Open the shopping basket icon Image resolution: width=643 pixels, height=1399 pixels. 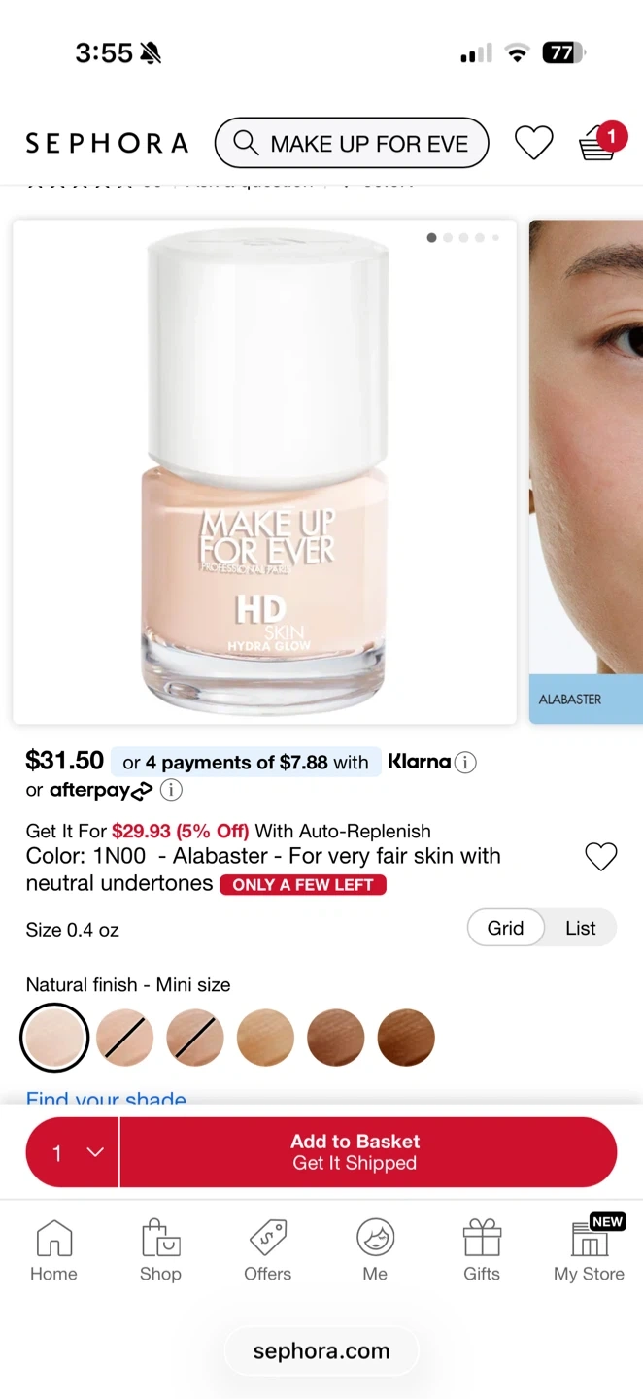(x=597, y=142)
